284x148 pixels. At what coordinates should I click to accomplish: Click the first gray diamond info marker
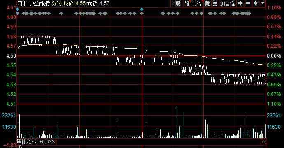(x=18, y=14)
